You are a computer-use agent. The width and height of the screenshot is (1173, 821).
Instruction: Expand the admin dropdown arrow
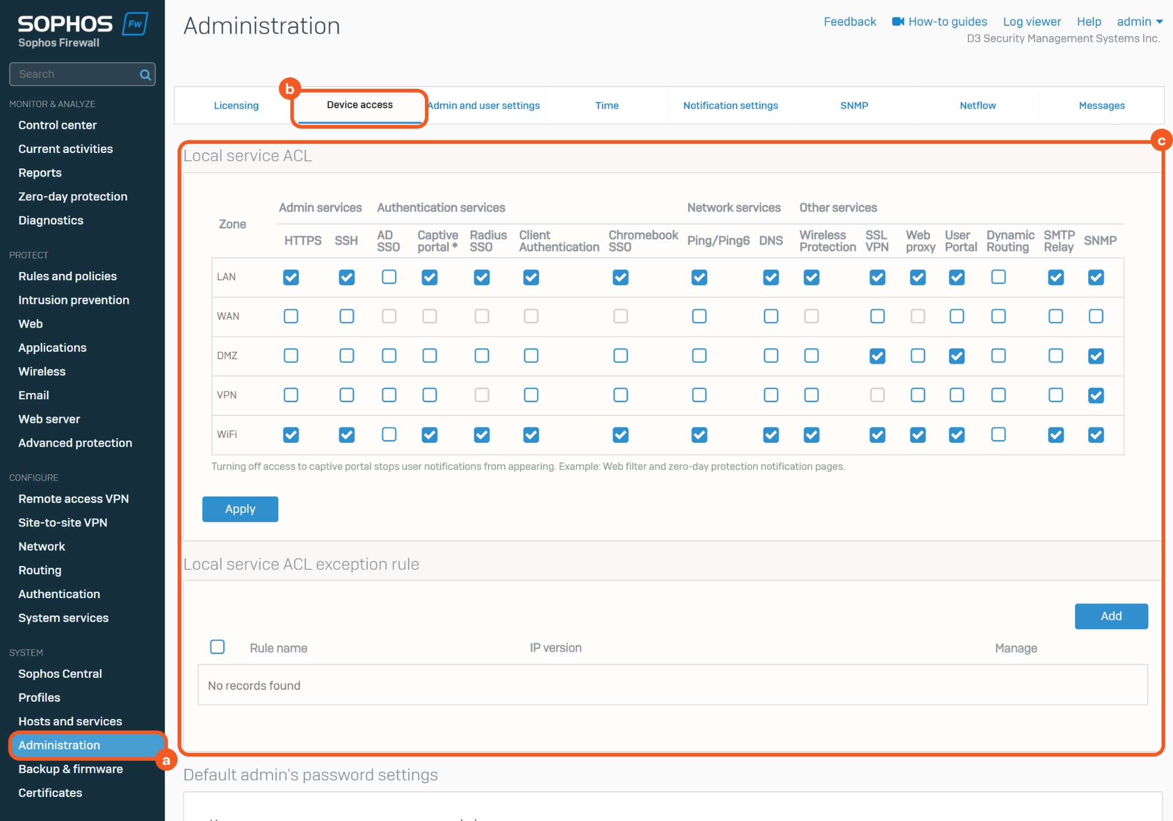1160,22
